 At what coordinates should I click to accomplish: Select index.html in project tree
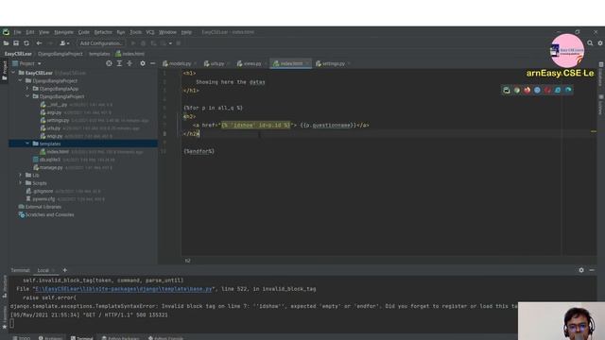(x=58, y=152)
